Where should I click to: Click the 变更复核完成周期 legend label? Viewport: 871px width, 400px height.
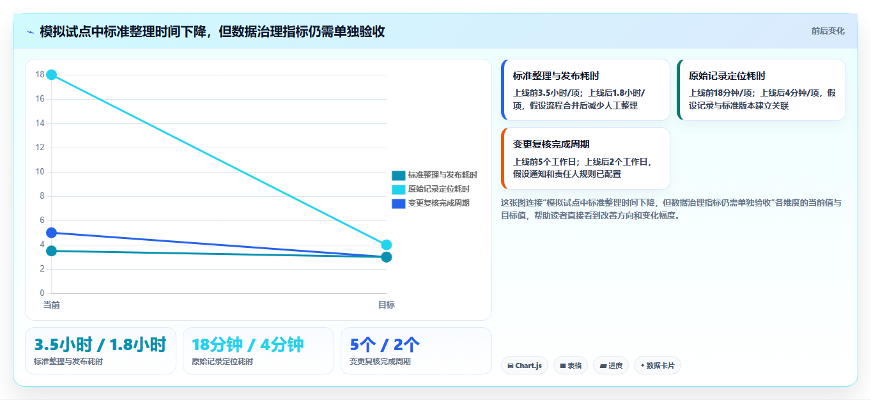tap(439, 203)
